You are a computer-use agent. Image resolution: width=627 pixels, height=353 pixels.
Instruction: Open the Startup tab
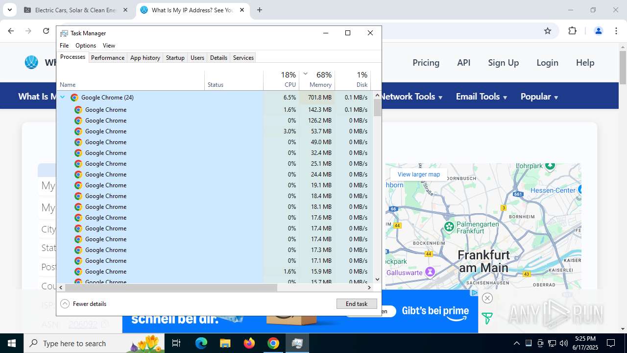tap(175, 58)
